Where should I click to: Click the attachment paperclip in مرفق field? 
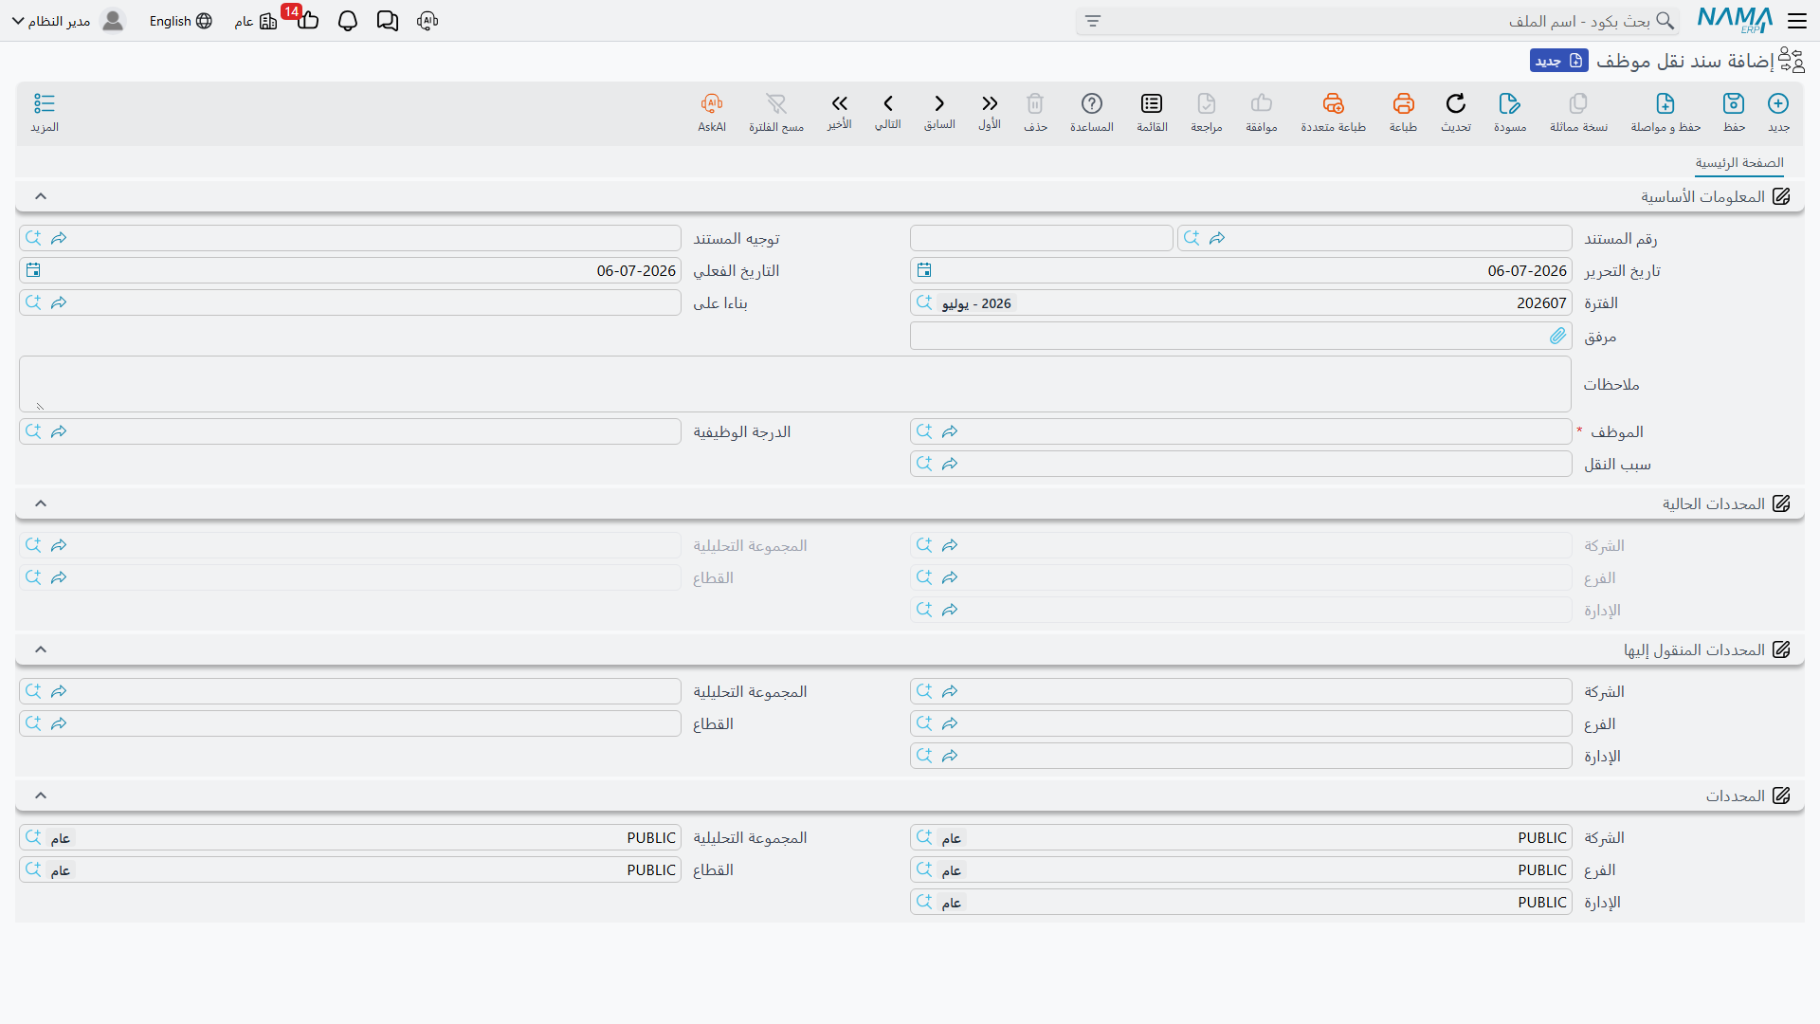click(x=1557, y=336)
